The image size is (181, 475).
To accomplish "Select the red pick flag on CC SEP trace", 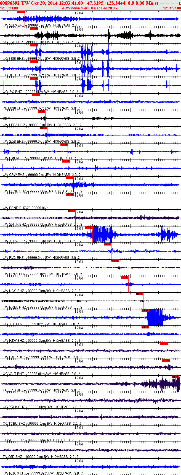I will 145,310.
